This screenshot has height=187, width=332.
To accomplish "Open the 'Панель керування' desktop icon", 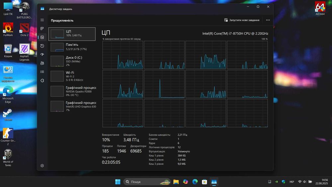I will [8, 74].
